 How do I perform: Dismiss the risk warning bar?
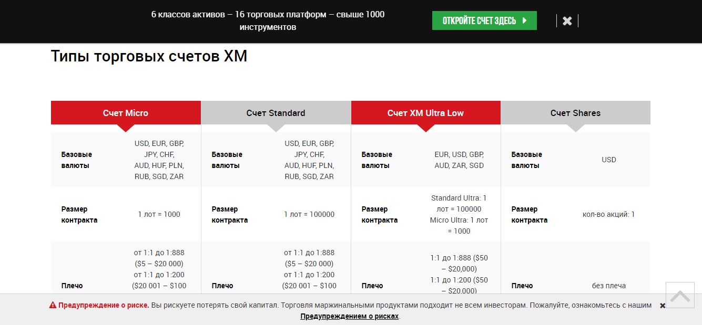pyautogui.click(x=663, y=306)
